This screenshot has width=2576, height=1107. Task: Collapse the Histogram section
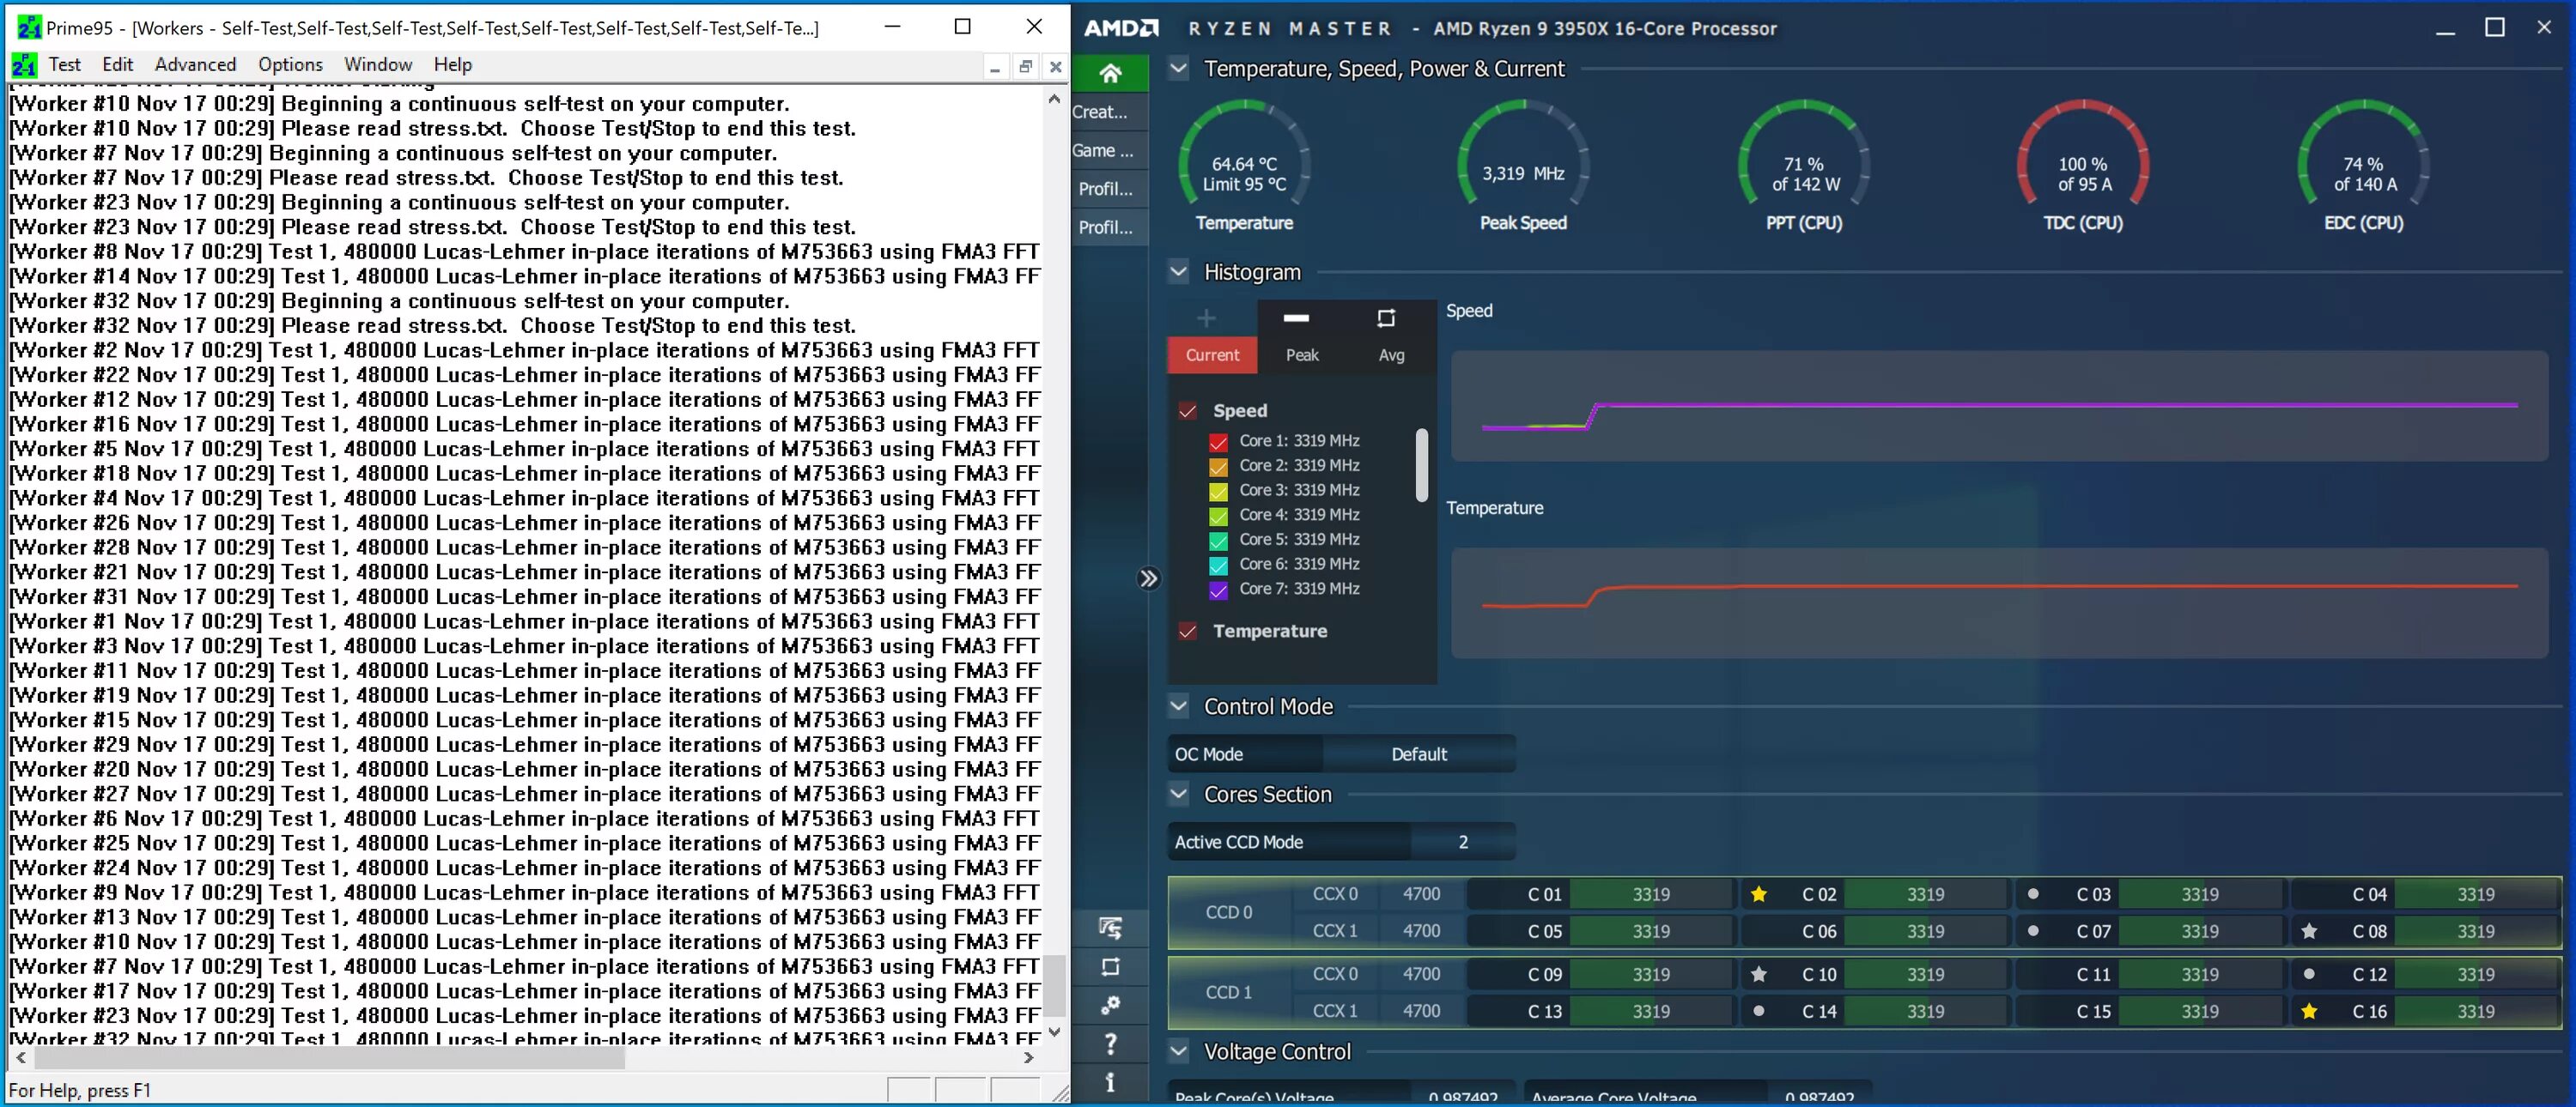click(1179, 272)
